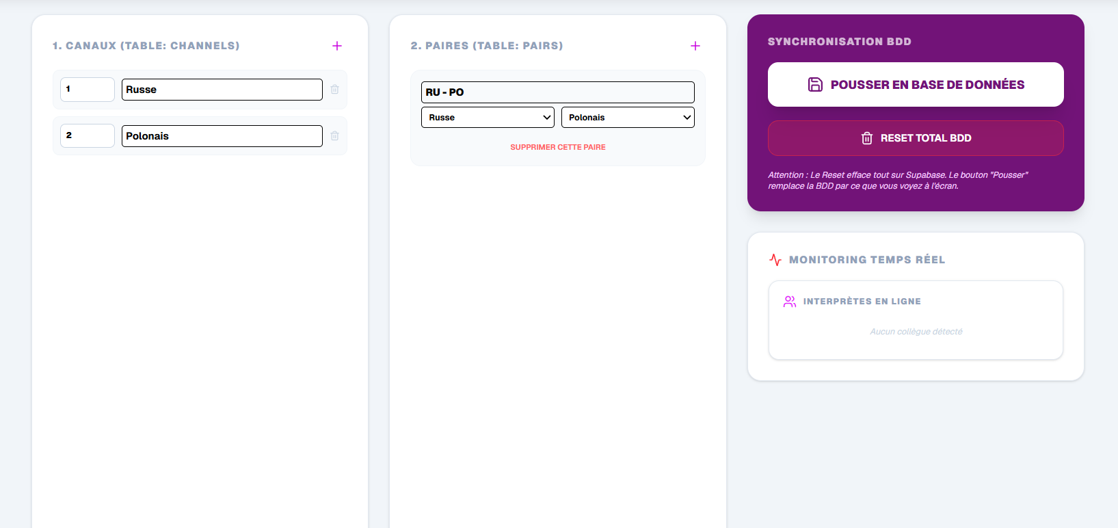Focus the Russe channel name field
The image size is (1118, 528).
point(222,90)
